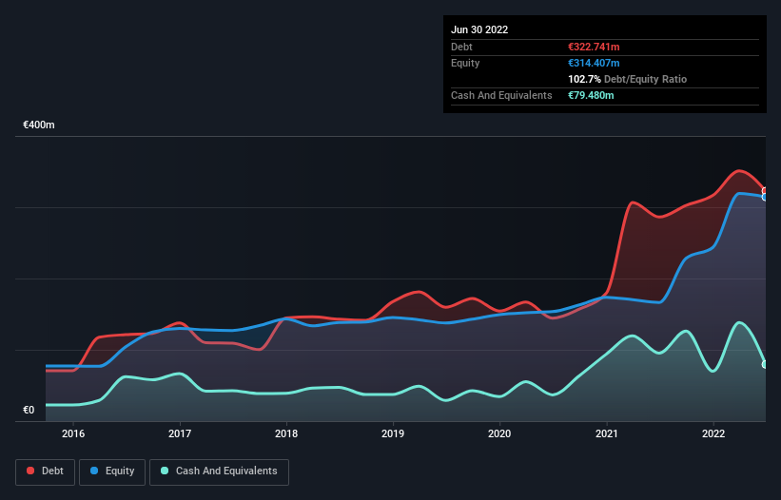This screenshot has height=500, width=781.
Task: Click the 2022 x-axis label
Action: coord(713,433)
